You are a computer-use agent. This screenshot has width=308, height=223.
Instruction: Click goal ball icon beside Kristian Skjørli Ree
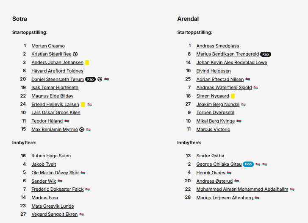pos(75,54)
